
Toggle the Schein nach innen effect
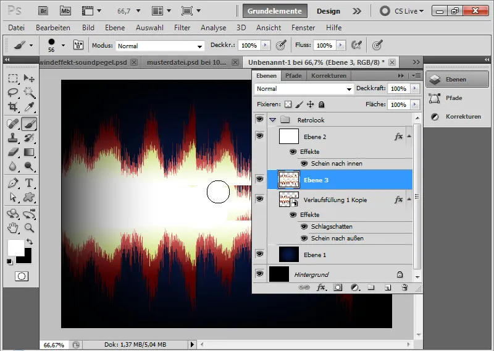(304, 164)
